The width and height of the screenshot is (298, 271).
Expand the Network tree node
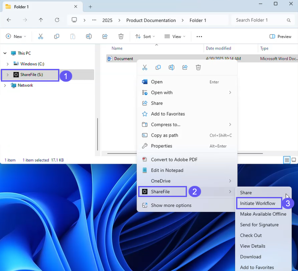[5, 85]
